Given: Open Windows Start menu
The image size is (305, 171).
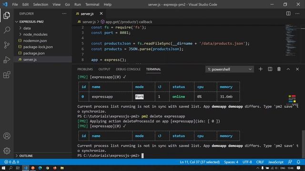Looking at the screenshot, I should 3,168.
